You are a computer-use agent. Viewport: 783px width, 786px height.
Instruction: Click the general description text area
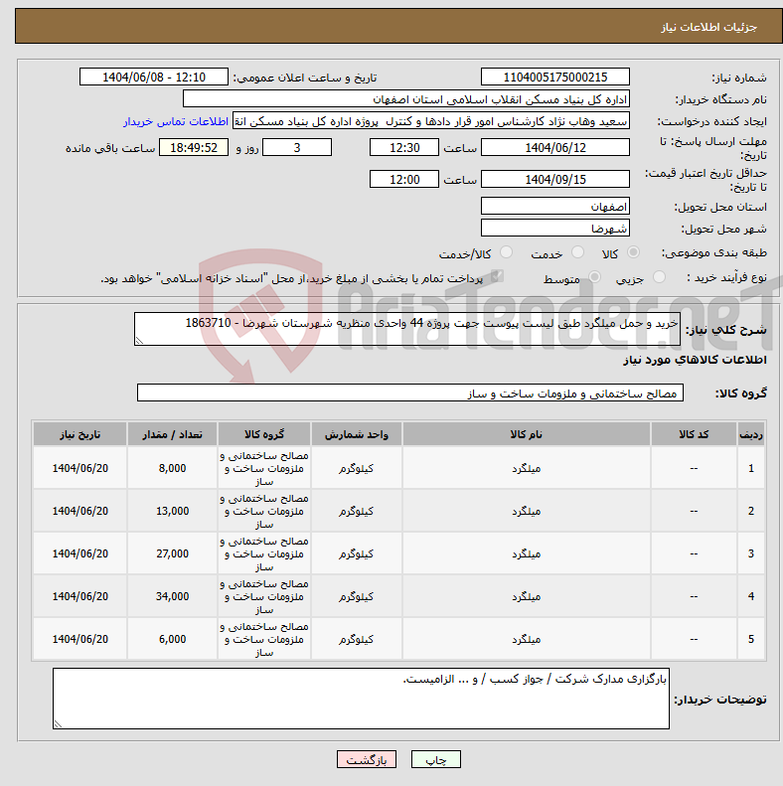click(x=407, y=329)
